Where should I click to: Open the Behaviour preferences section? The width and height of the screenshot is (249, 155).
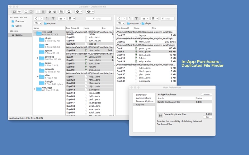[x=141, y=95]
